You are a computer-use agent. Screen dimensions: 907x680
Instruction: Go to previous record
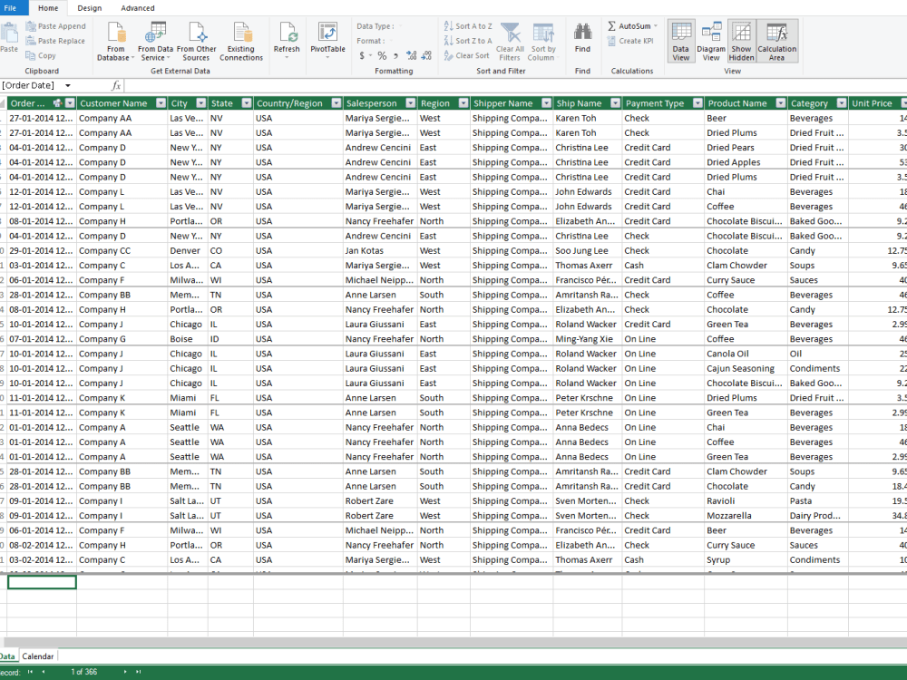point(44,672)
